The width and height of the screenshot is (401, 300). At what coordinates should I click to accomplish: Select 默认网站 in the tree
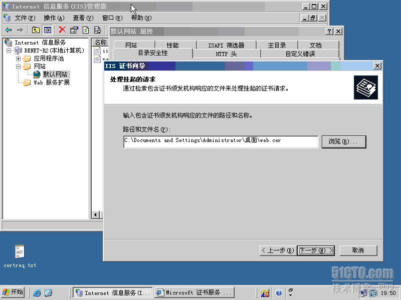click(x=55, y=74)
